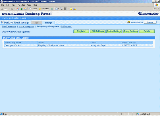Open the File menu

[x=3, y=5]
